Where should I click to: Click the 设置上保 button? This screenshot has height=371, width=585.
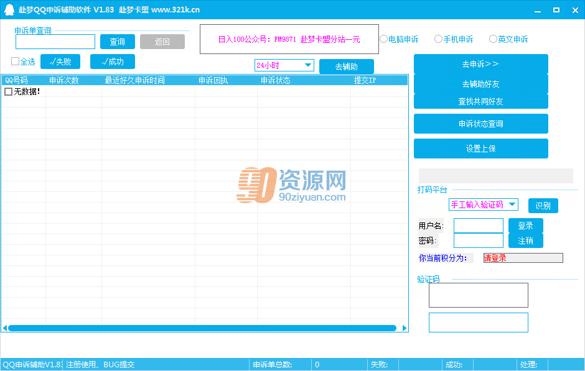(481, 149)
